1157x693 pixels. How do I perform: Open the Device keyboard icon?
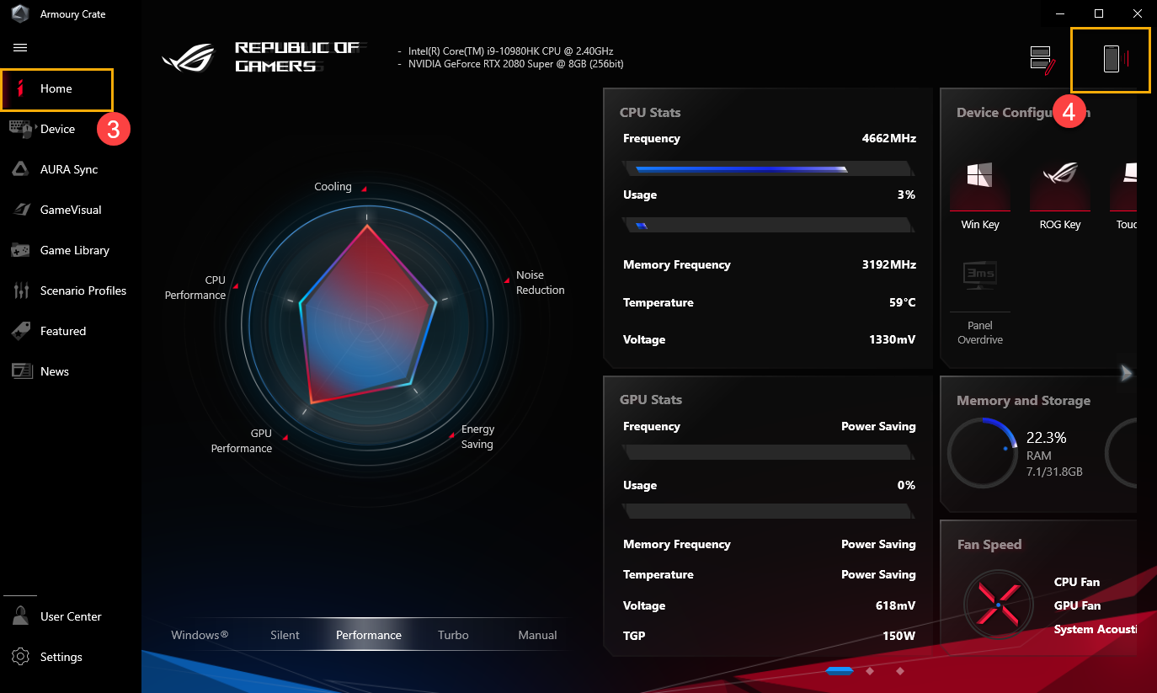20,128
